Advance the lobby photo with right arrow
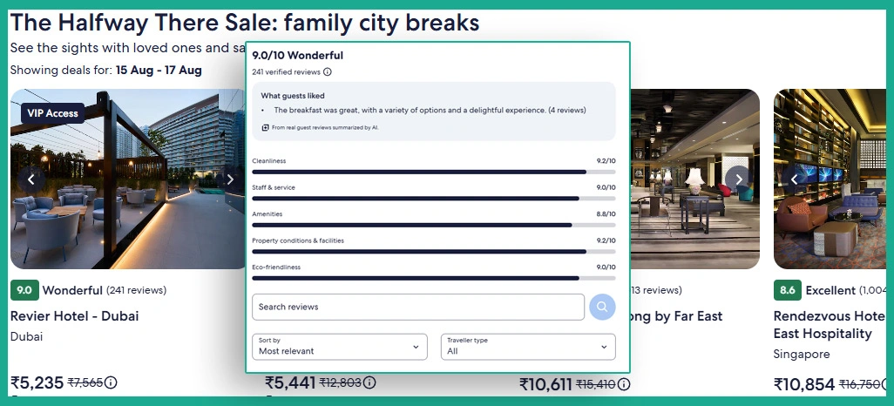 coord(738,179)
